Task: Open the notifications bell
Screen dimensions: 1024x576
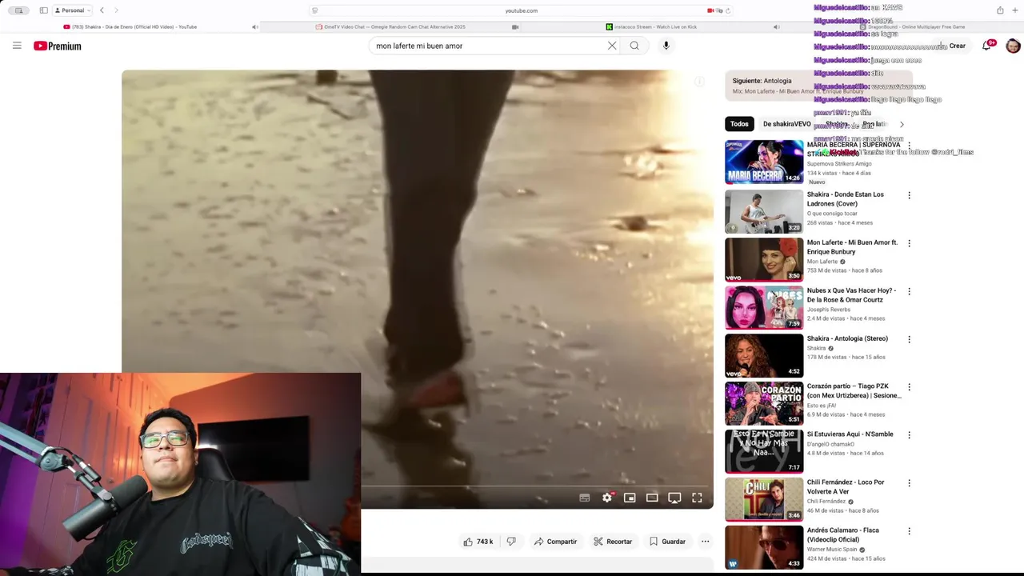Action: 986,46
